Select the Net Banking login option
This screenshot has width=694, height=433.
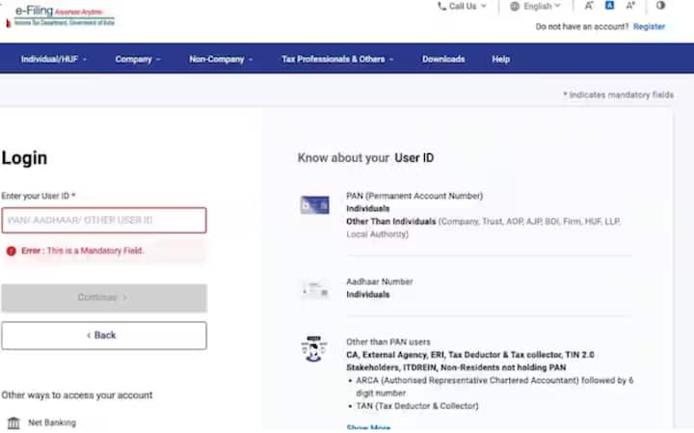point(42,422)
